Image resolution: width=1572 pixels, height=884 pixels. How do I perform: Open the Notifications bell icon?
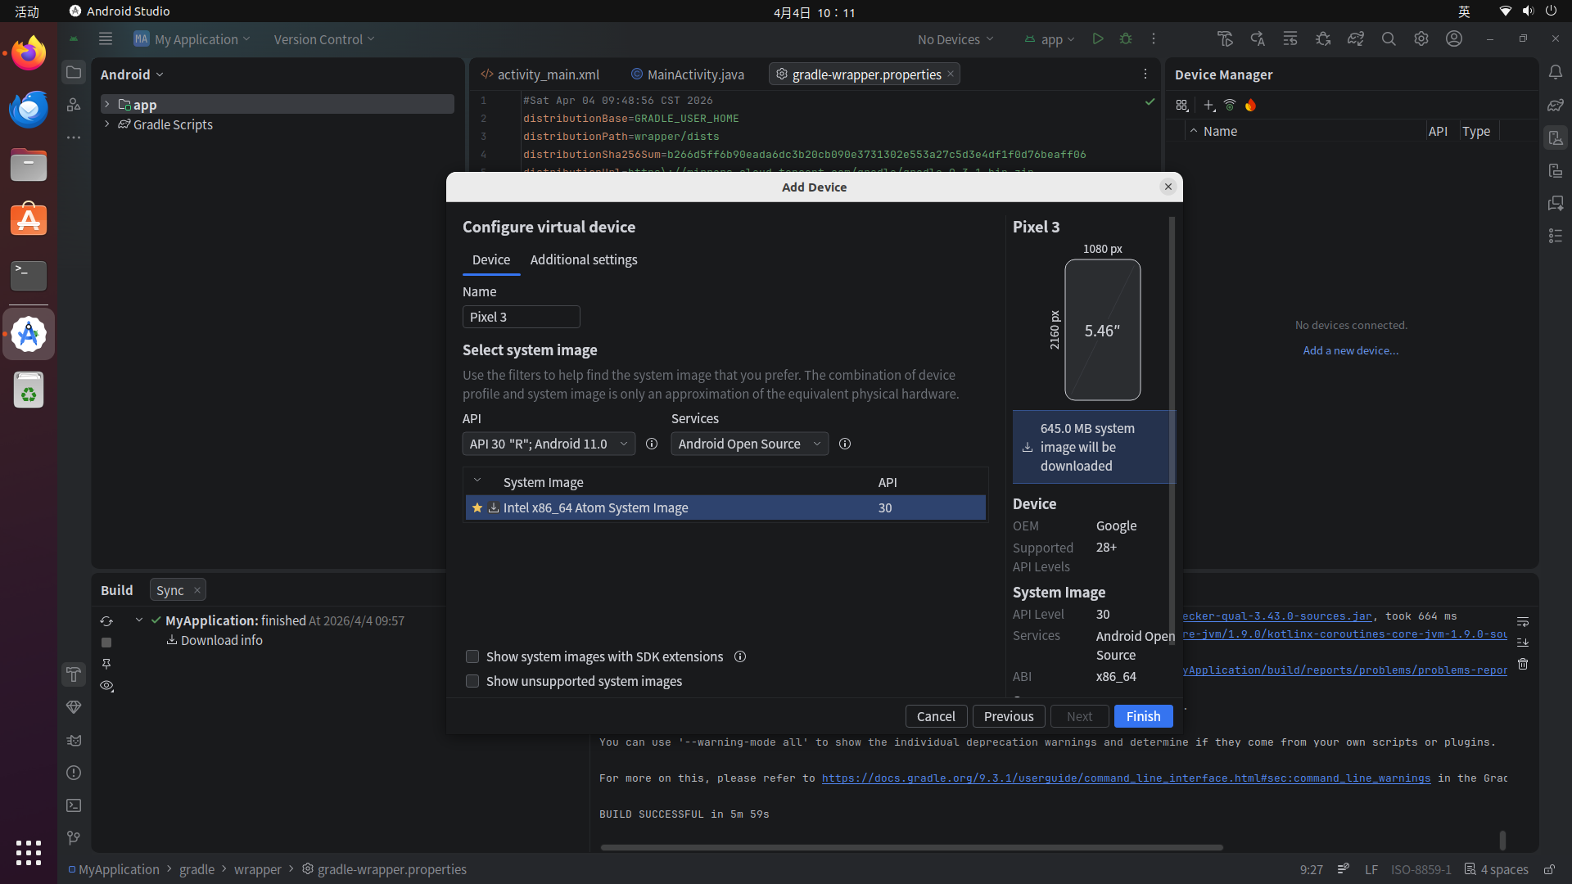pos(1556,72)
